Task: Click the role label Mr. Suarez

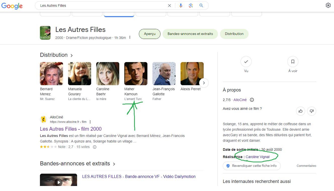Action: [x=47, y=99]
